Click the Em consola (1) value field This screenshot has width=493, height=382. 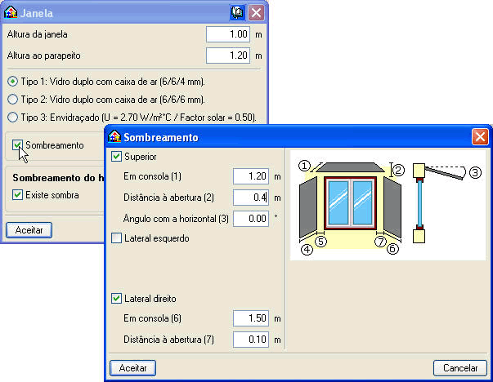(x=251, y=176)
